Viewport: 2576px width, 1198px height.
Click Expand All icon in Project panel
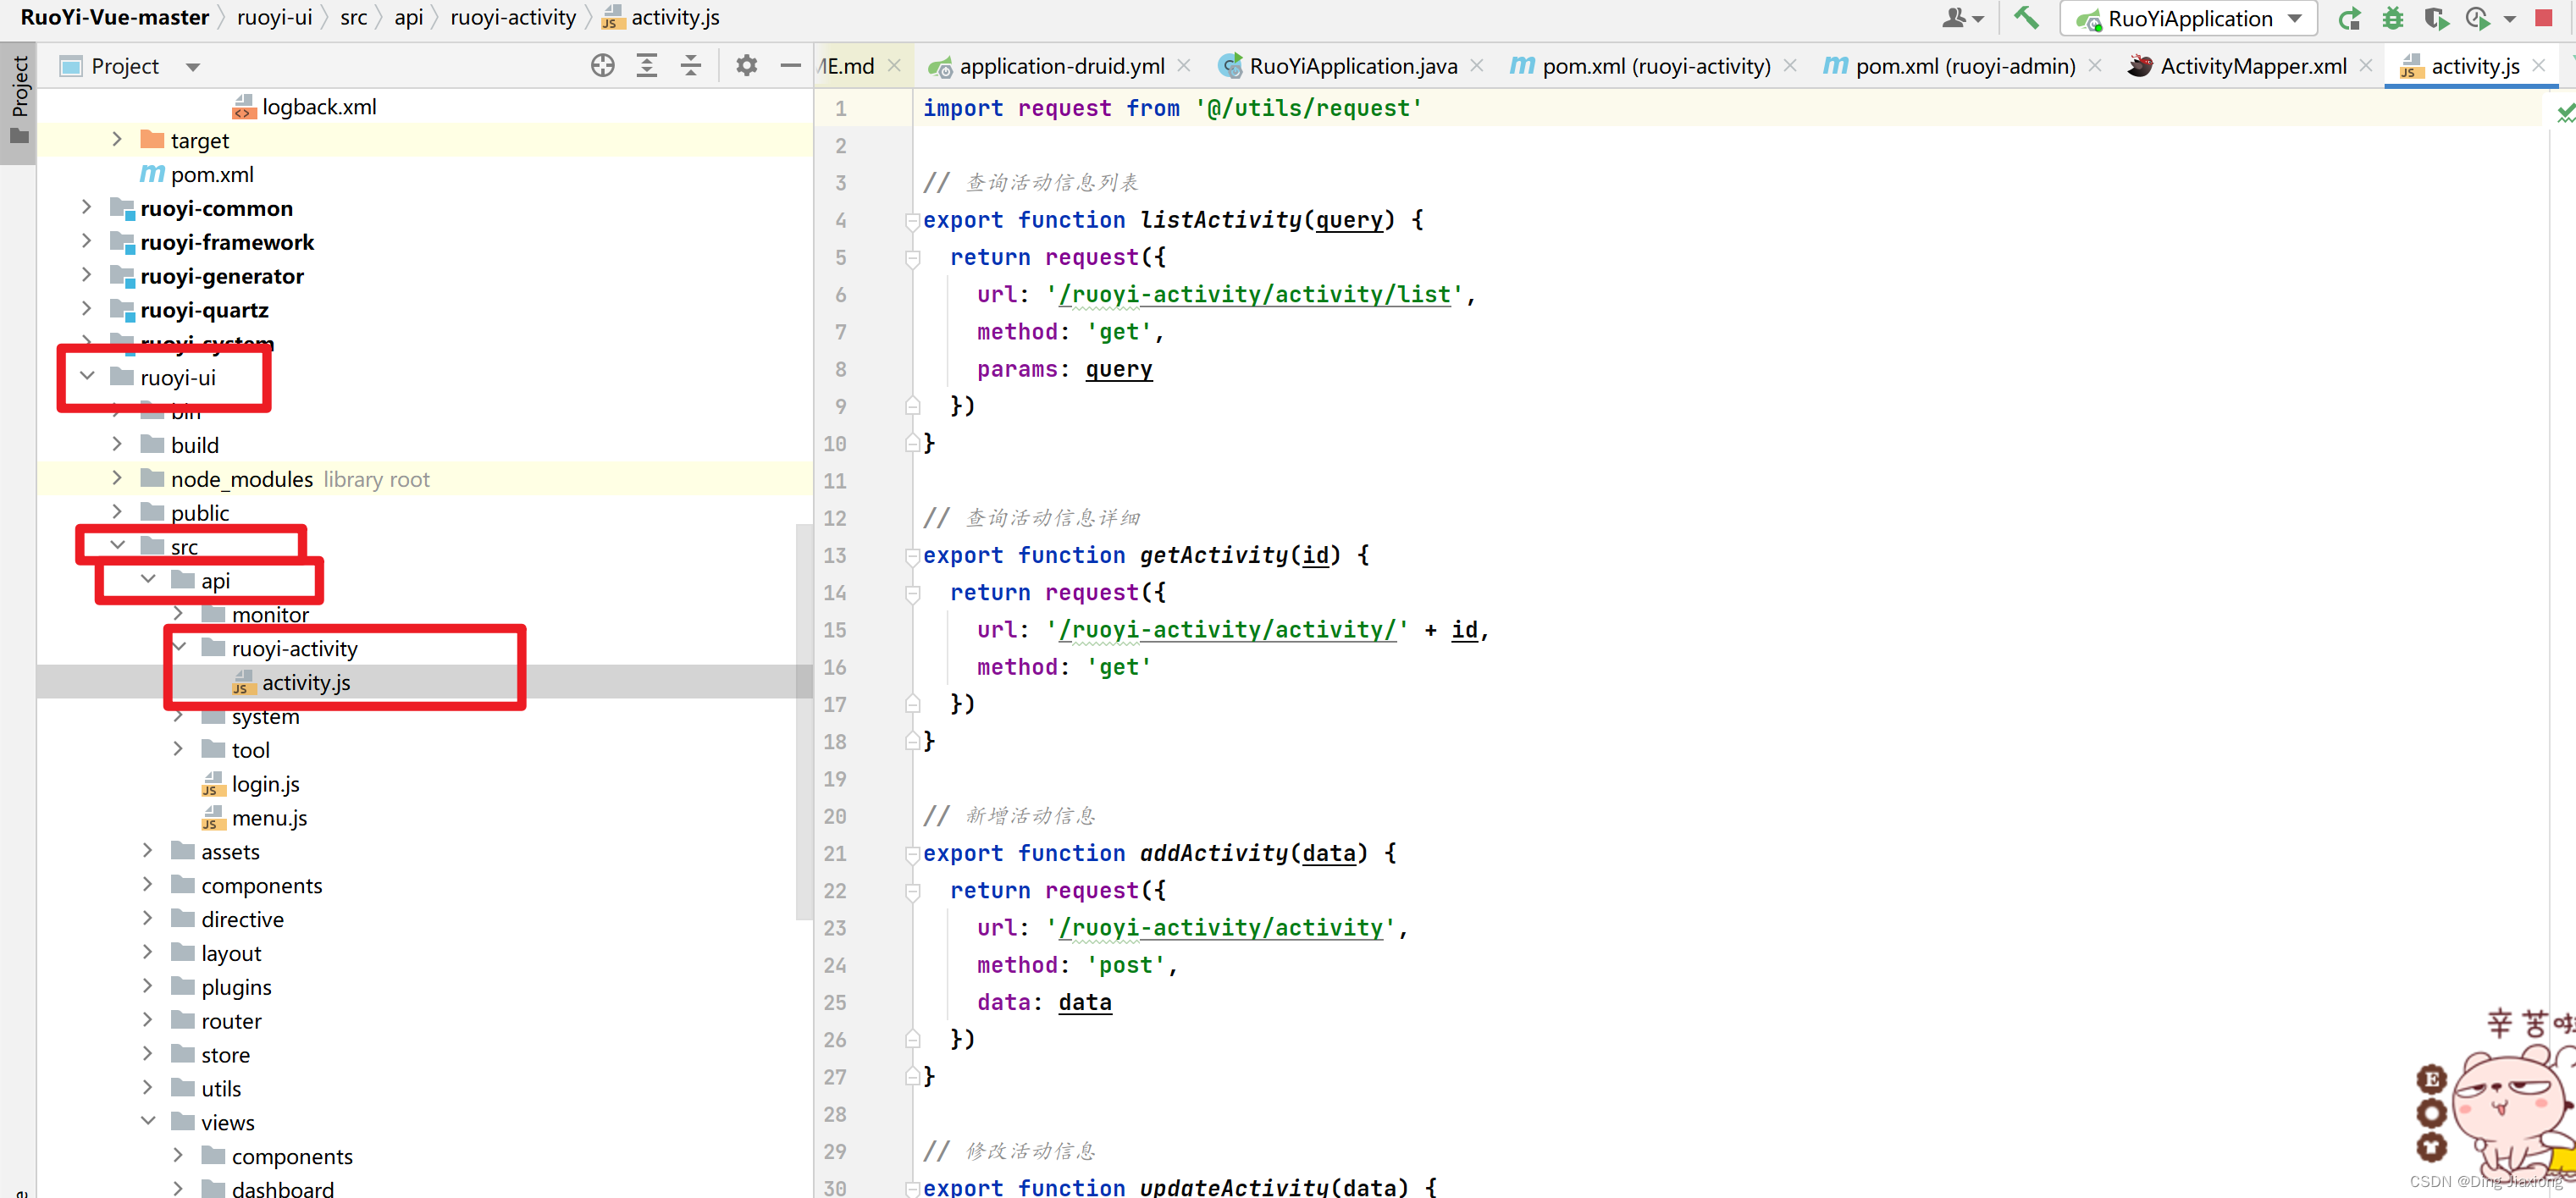pyautogui.click(x=647, y=66)
